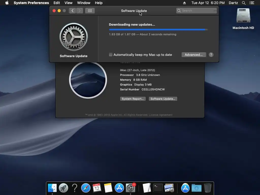Open Notification Center list icon
The image size is (260, 195).
(x=252, y=3)
